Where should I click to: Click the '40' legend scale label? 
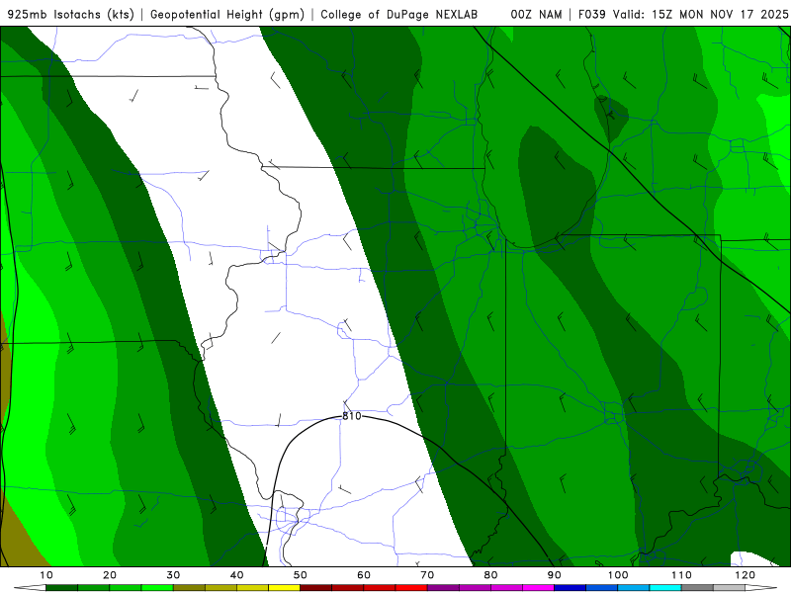coord(236,575)
